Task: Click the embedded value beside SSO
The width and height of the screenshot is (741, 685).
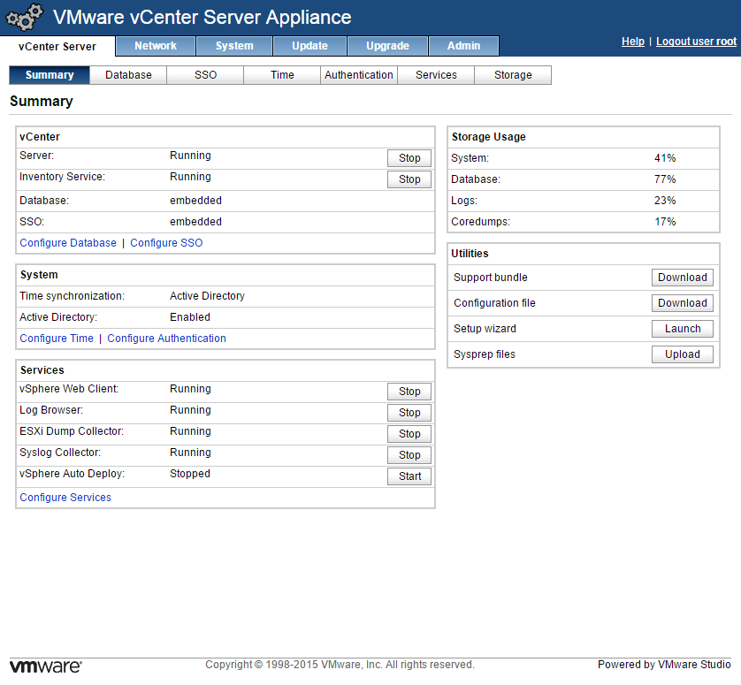Action: [x=195, y=222]
